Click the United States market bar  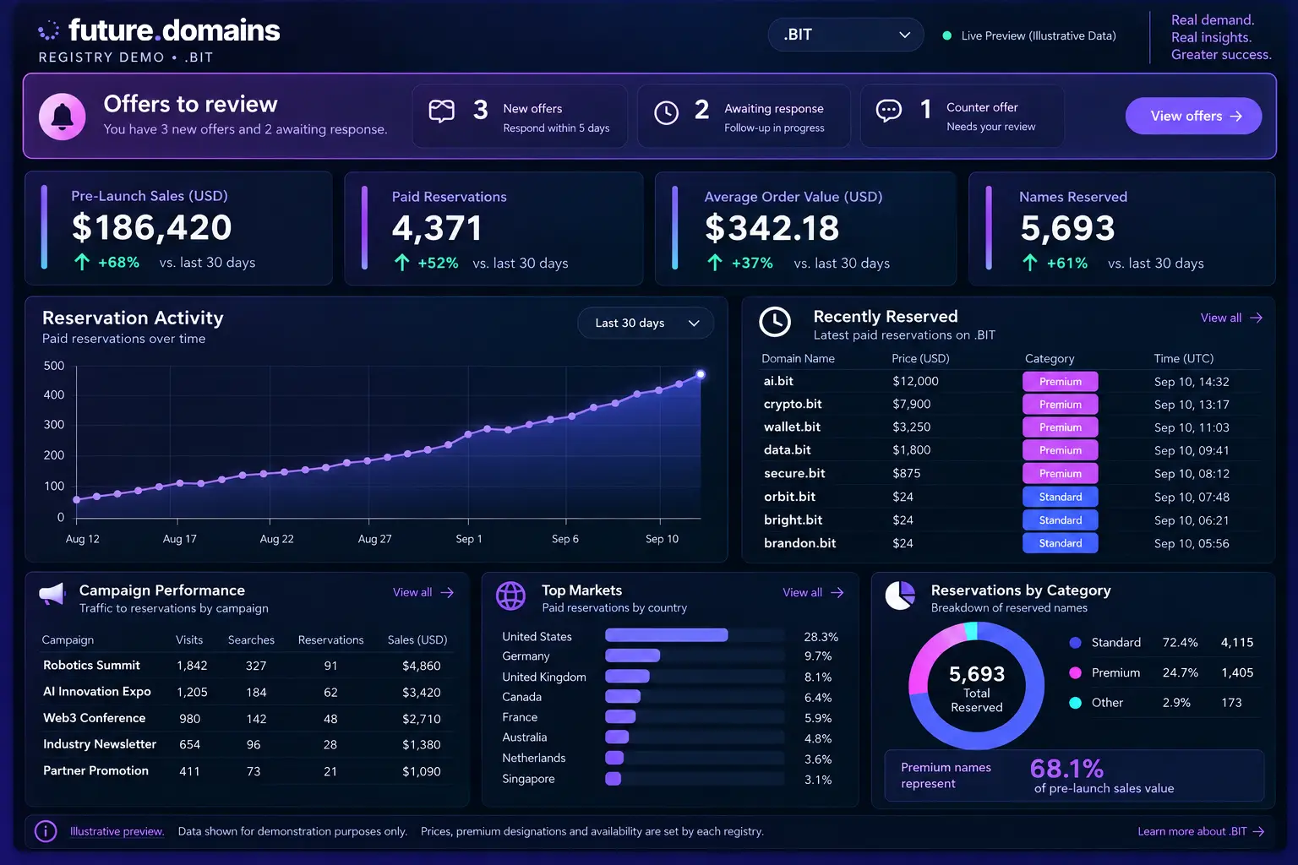(x=666, y=635)
